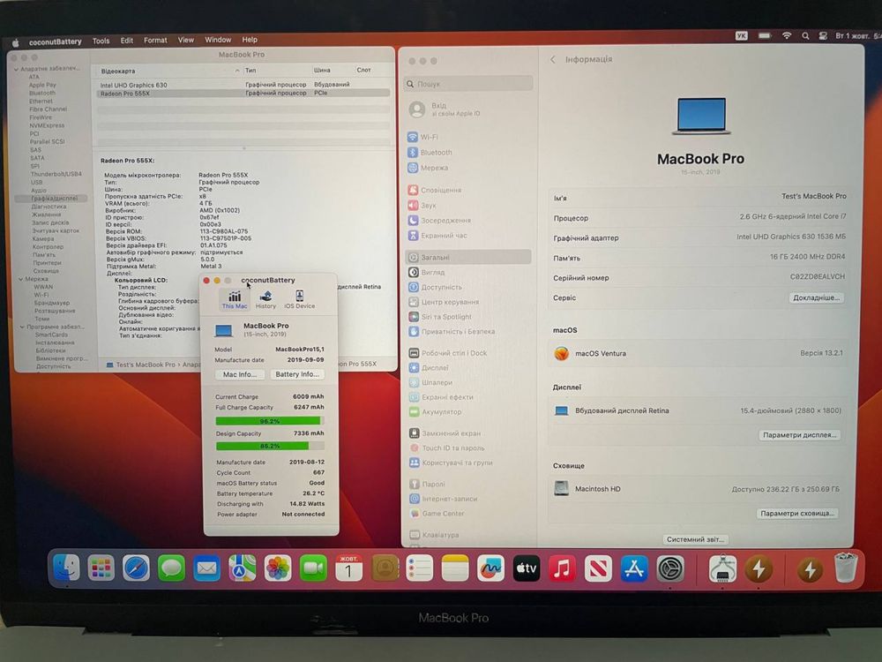Click the current charge progress bar
Screen dimensions: 882x662
[270, 421]
